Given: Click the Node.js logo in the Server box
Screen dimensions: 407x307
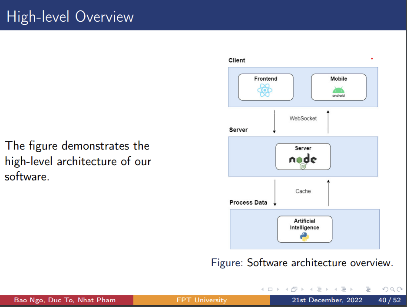Looking at the screenshot, I should tap(303, 160).
